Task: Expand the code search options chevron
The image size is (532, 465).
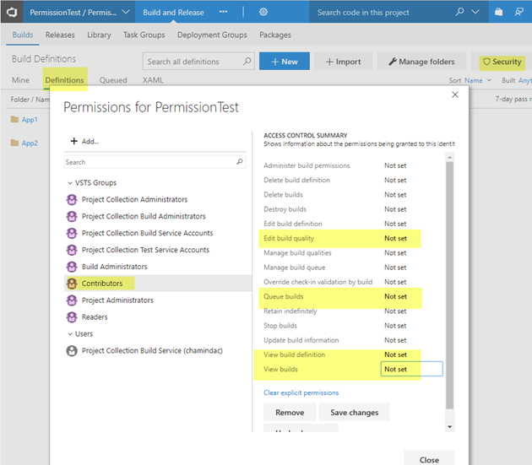Action: point(475,12)
